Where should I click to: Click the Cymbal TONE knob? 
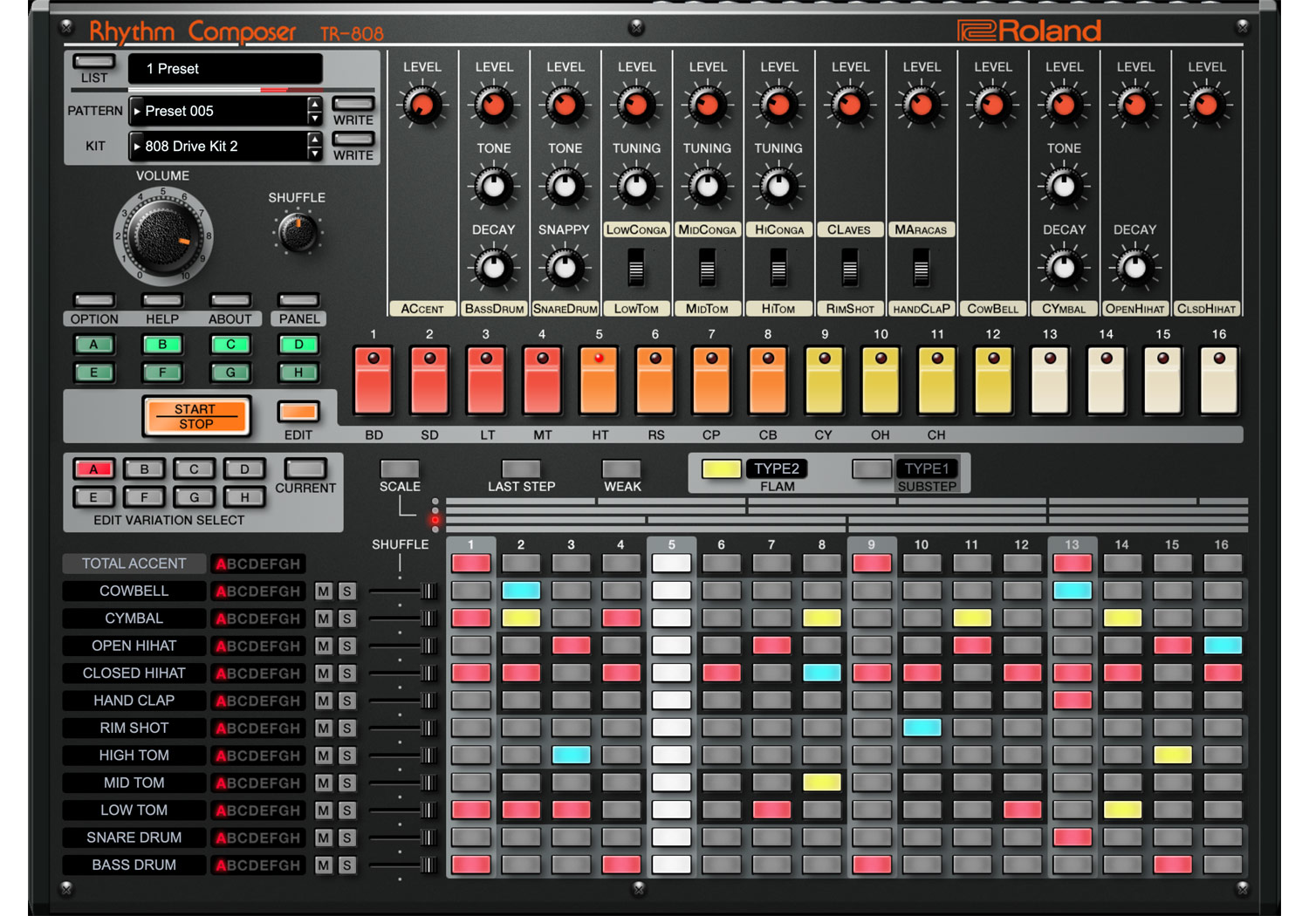(1064, 186)
